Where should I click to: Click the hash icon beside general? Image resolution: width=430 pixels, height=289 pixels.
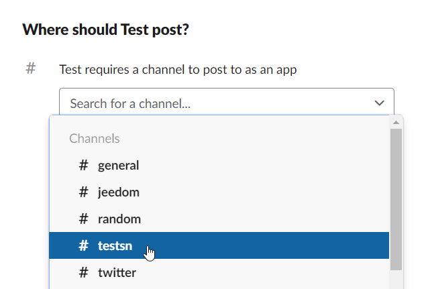(83, 166)
